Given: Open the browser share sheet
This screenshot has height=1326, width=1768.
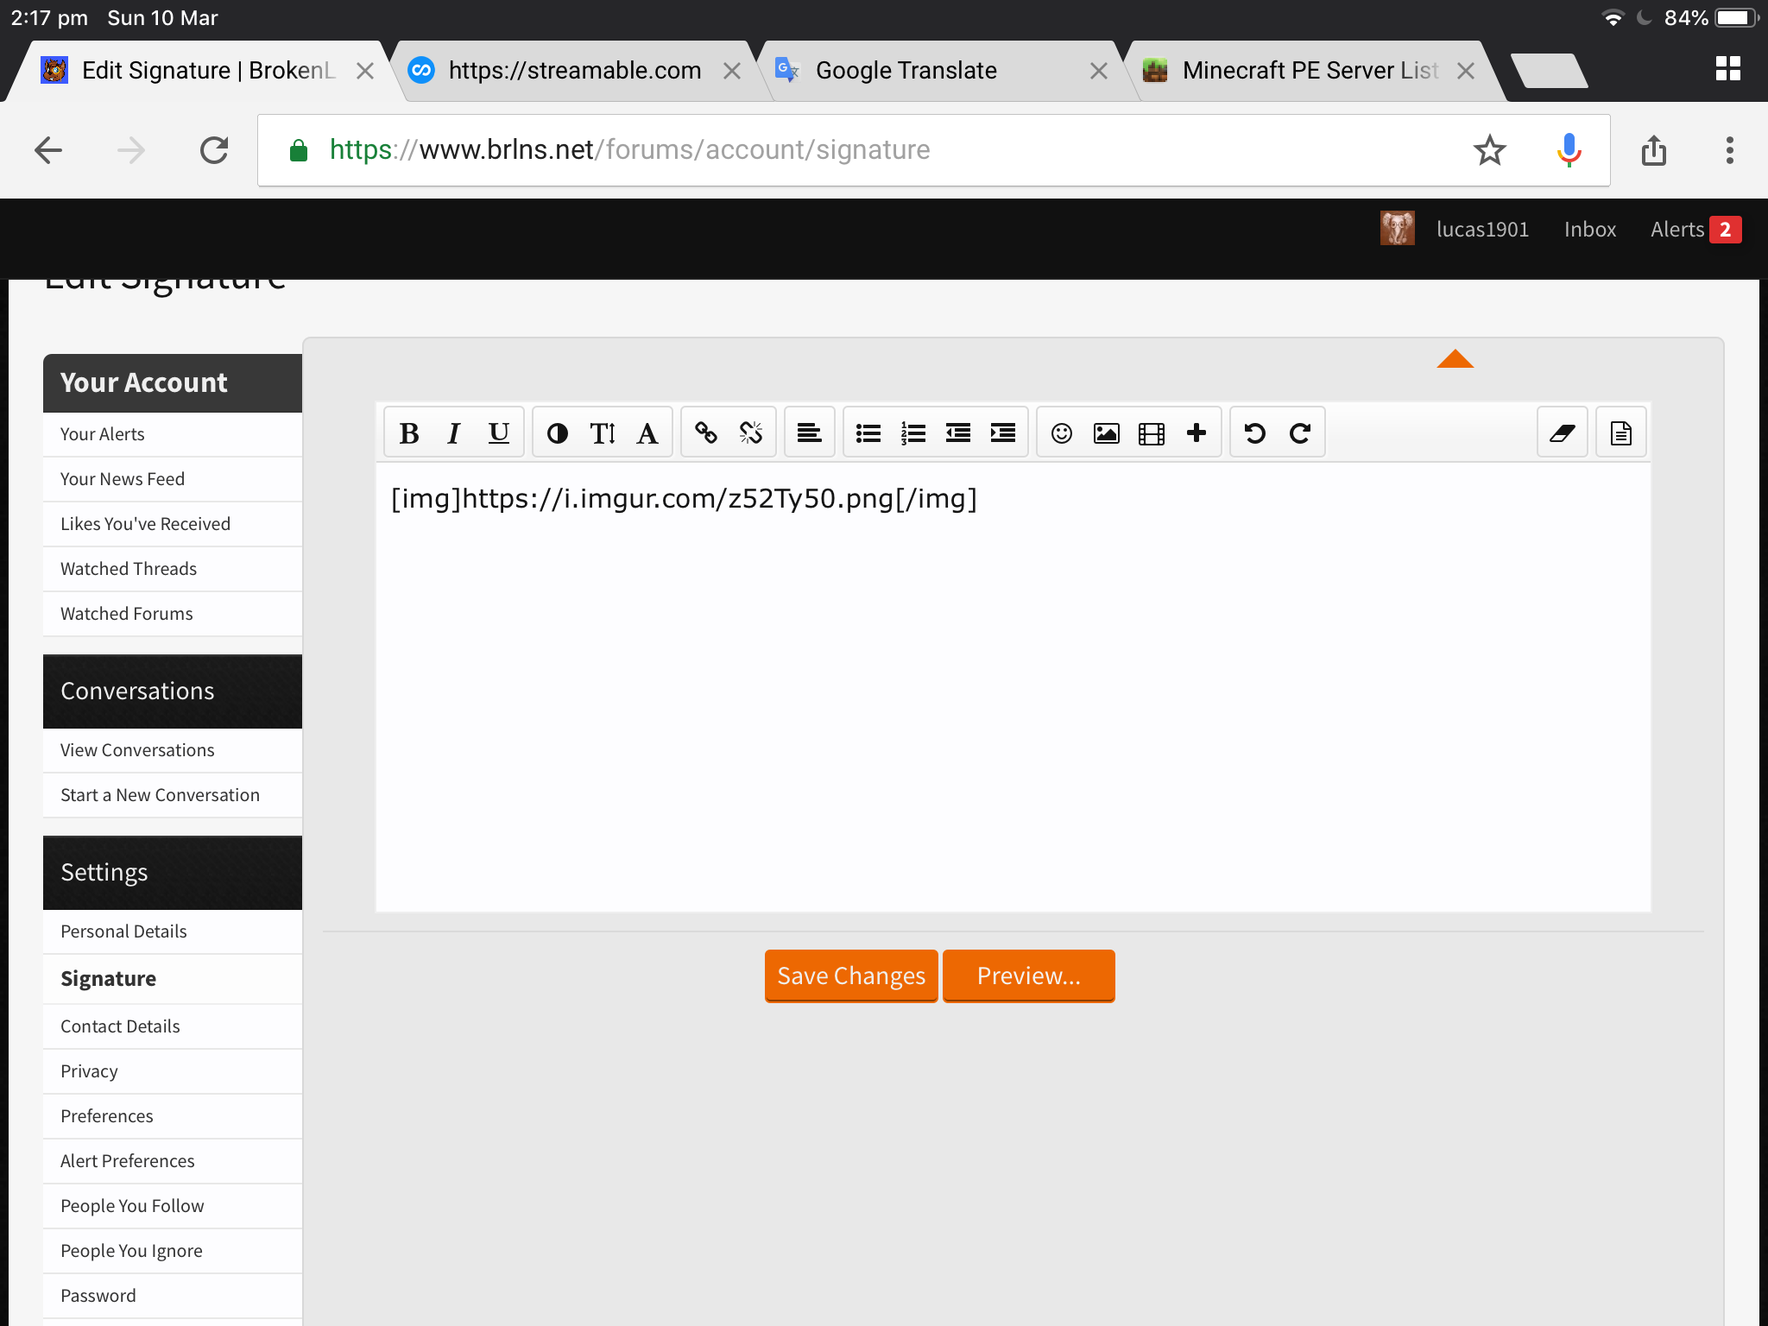Looking at the screenshot, I should coord(1653,150).
